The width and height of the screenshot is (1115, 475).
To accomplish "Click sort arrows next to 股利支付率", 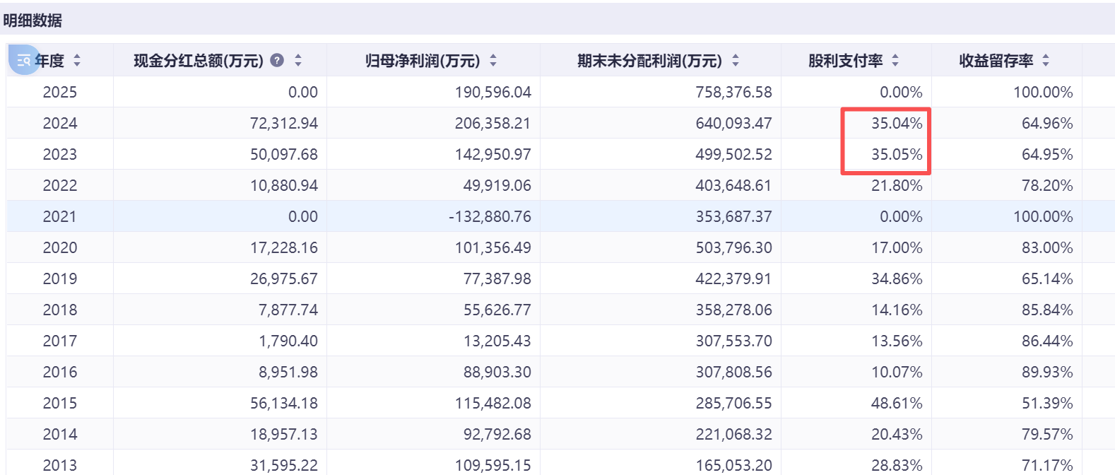I will click(895, 61).
